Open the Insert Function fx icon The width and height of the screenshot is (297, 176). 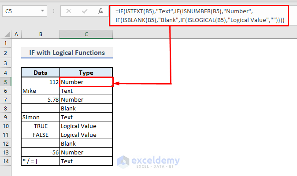[x=100, y=11]
